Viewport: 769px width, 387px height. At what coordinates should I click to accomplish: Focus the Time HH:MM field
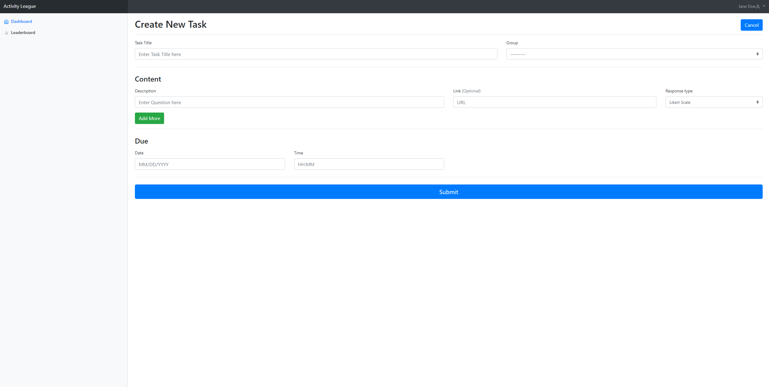pos(369,164)
